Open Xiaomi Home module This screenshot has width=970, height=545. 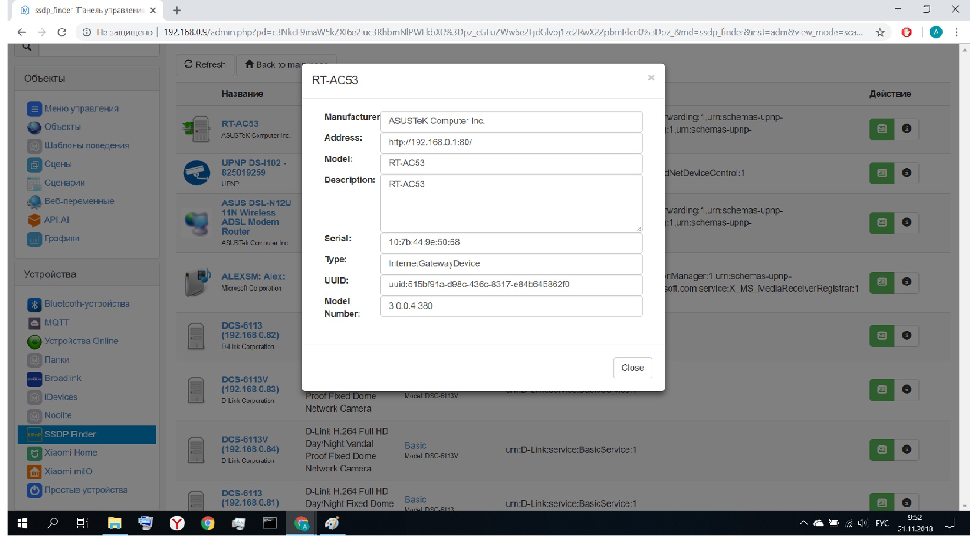(x=70, y=453)
